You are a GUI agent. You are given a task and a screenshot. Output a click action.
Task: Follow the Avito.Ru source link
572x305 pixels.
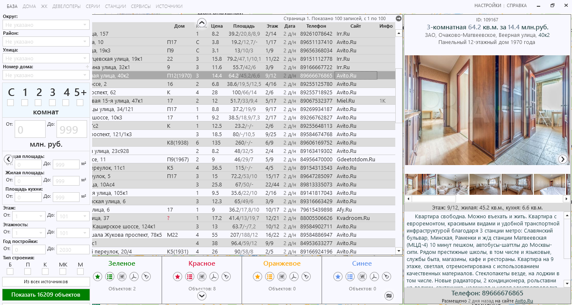click(x=524, y=301)
